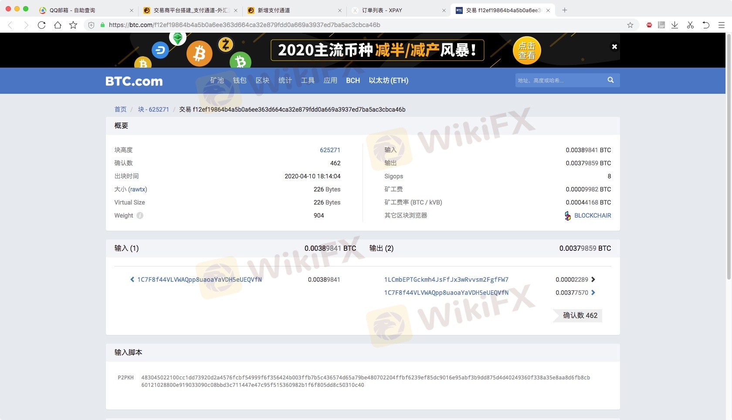The image size is (732, 420).
Task: Click right arrow next to 0.00377570 output
Action: point(593,293)
